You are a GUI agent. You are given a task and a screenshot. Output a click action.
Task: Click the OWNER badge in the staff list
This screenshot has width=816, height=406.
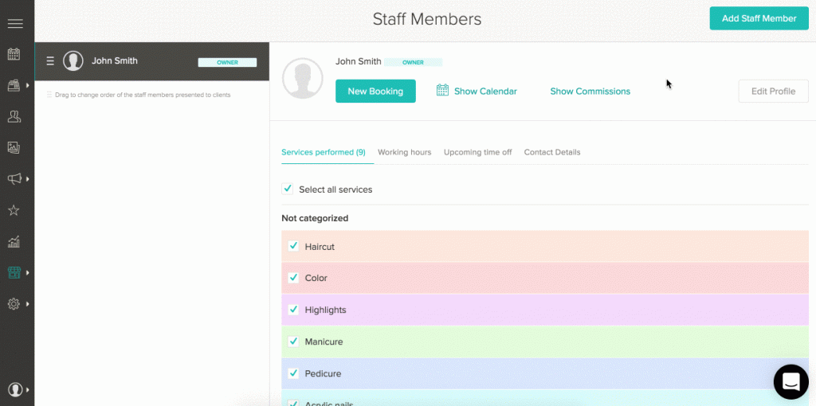(x=227, y=62)
